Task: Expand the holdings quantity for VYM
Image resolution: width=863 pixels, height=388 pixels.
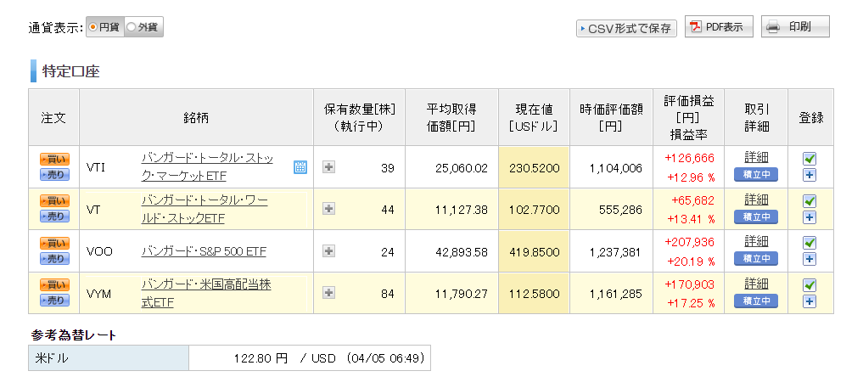Action: (x=328, y=293)
